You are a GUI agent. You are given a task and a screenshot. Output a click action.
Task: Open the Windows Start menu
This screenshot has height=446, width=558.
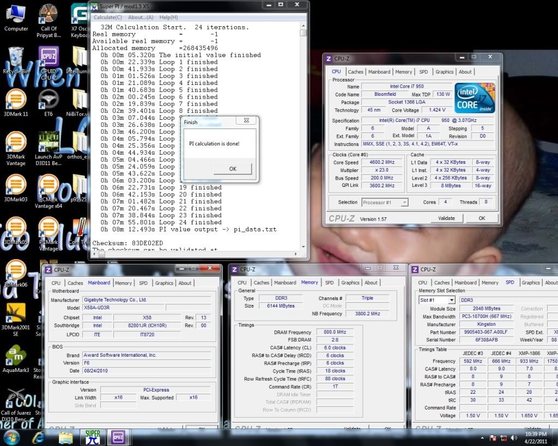point(11,437)
